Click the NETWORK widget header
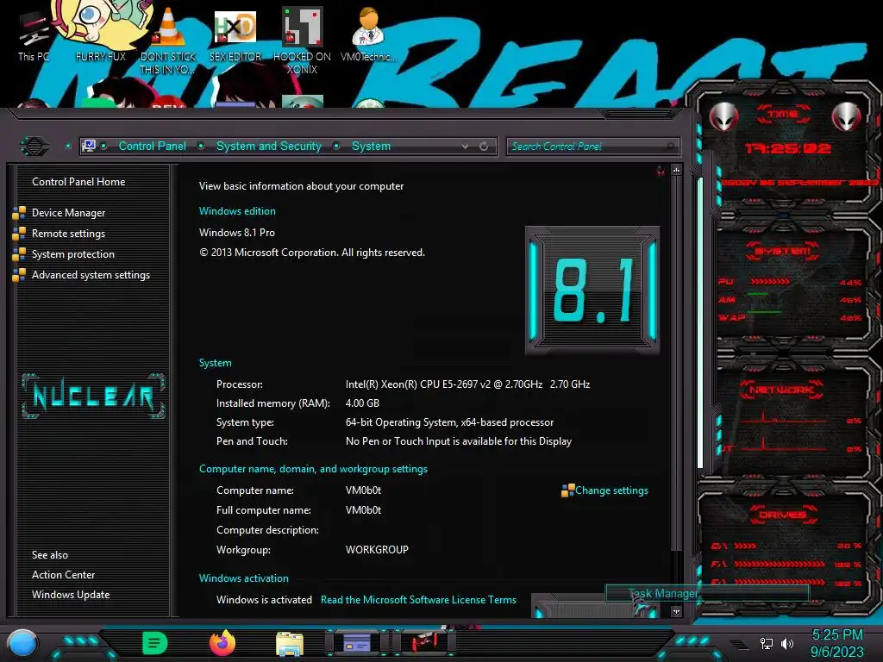 (x=781, y=390)
